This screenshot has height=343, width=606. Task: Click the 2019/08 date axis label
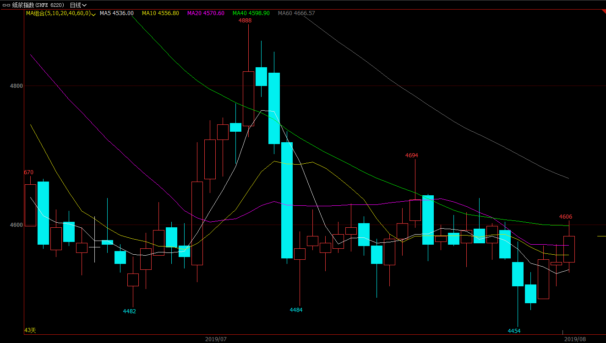point(575,339)
